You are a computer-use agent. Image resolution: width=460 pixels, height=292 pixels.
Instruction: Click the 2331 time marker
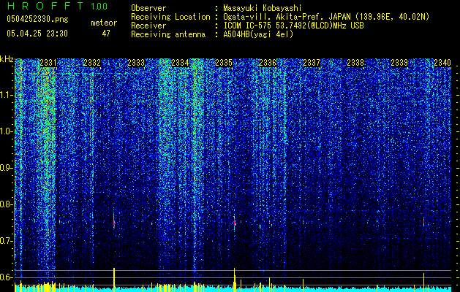point(48,63)
